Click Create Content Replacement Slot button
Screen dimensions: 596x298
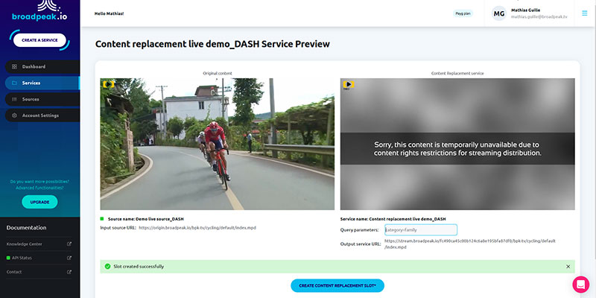[337, 285]
